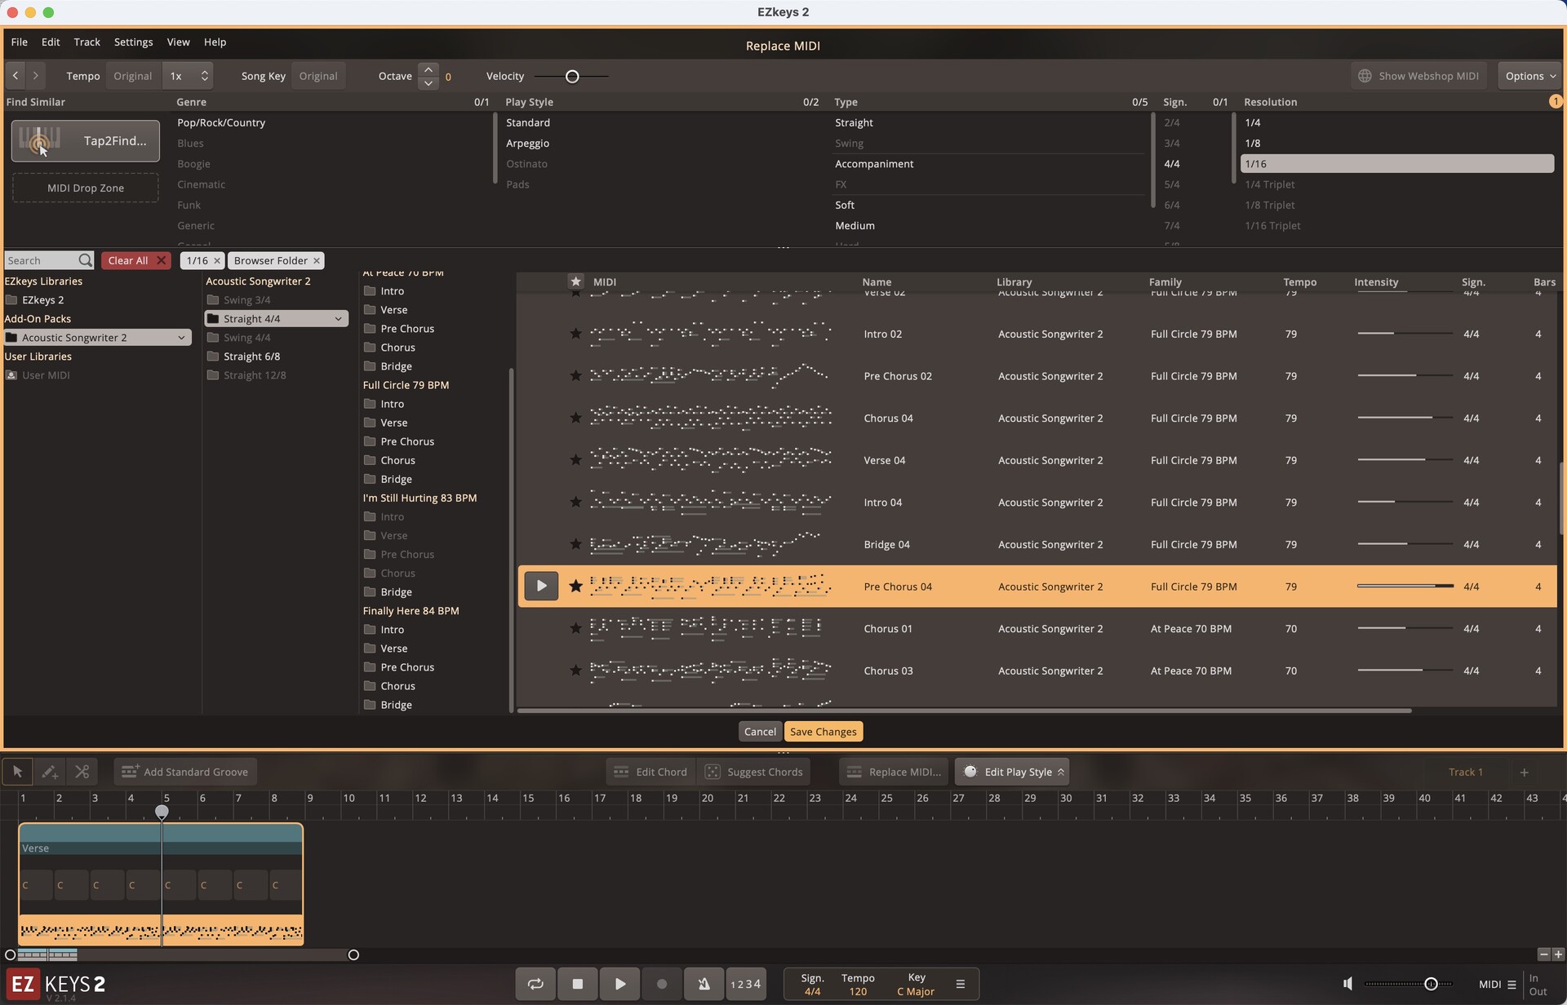
Task: Toggle the metronome icon
Action: [x=704, y=984]
